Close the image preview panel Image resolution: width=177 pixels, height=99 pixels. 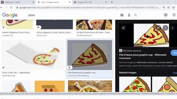(123, 28)
